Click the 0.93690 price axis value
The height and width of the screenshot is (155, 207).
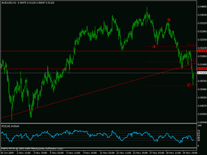pyautogui.click(x=202, y=15)
